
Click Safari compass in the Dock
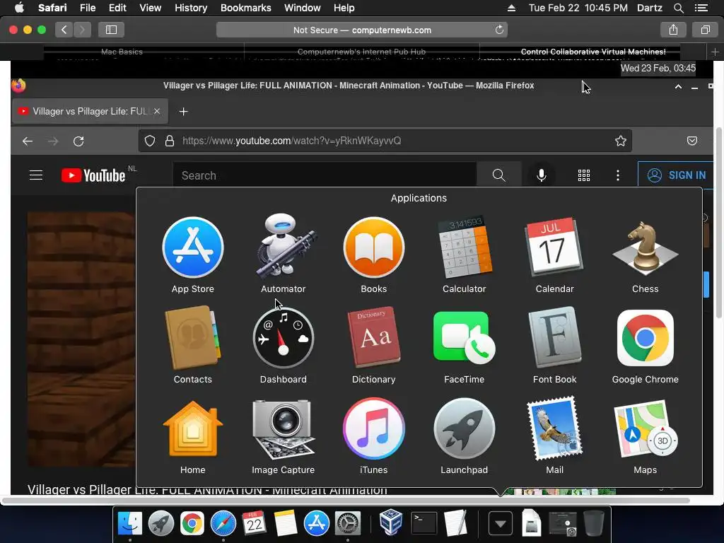223,523
